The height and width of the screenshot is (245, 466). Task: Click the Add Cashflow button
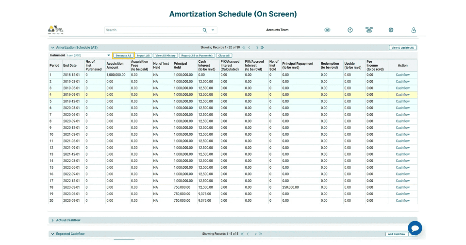pos(397,234)
